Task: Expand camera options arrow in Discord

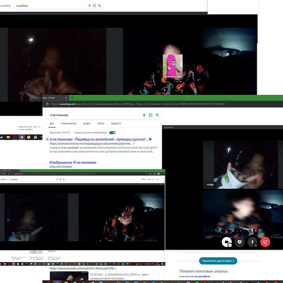Action: coord(230,245)
